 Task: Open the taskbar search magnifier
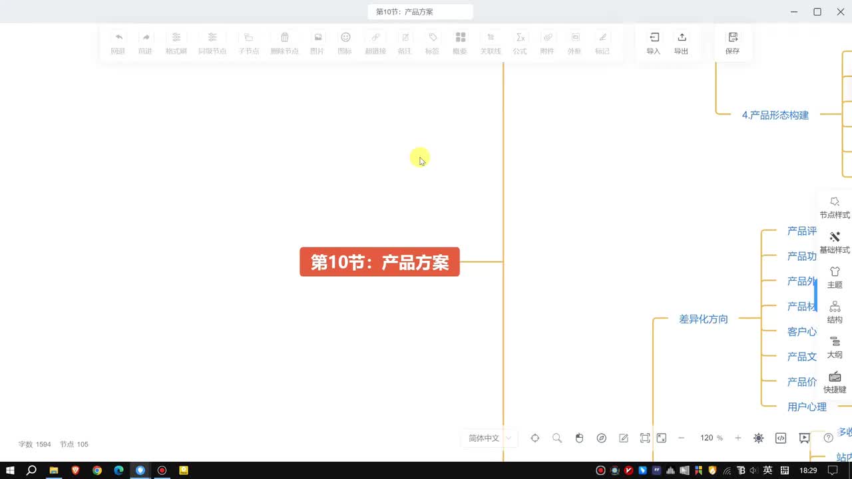point(31,470)
